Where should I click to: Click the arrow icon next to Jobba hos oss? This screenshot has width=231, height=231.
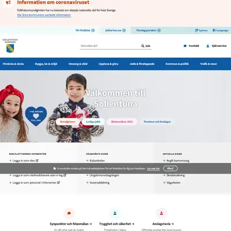[x=124, y=30]
